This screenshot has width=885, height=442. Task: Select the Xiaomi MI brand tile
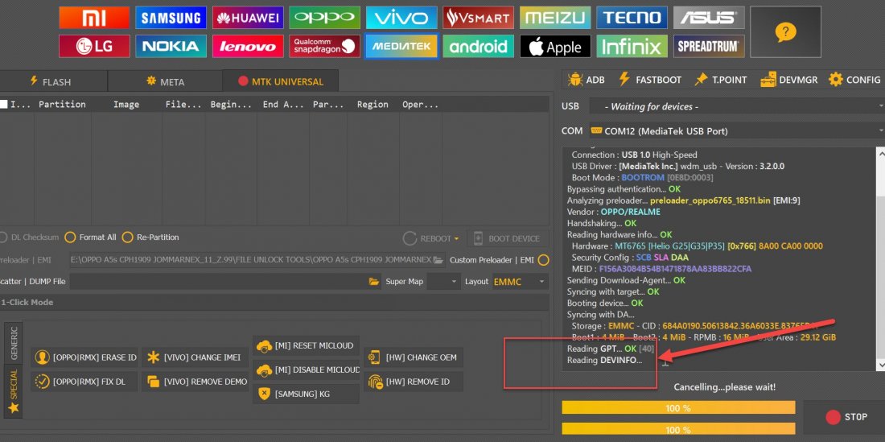point(93,18)
